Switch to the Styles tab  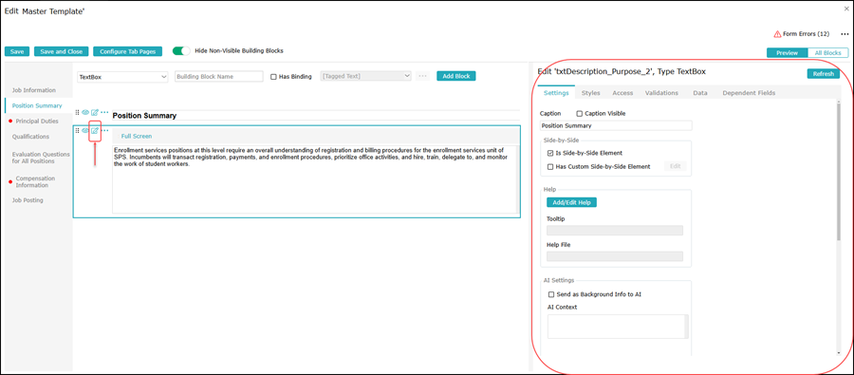tap(590, 93)
